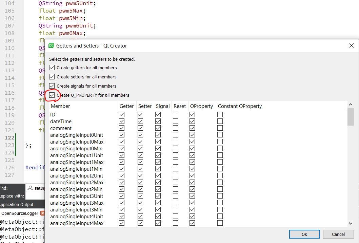Uncheck Setter checkbox for analogSingleInput1Max

click(x=140, y=162)
